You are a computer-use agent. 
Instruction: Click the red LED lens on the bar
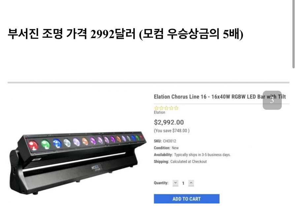(x=33, y=145)
